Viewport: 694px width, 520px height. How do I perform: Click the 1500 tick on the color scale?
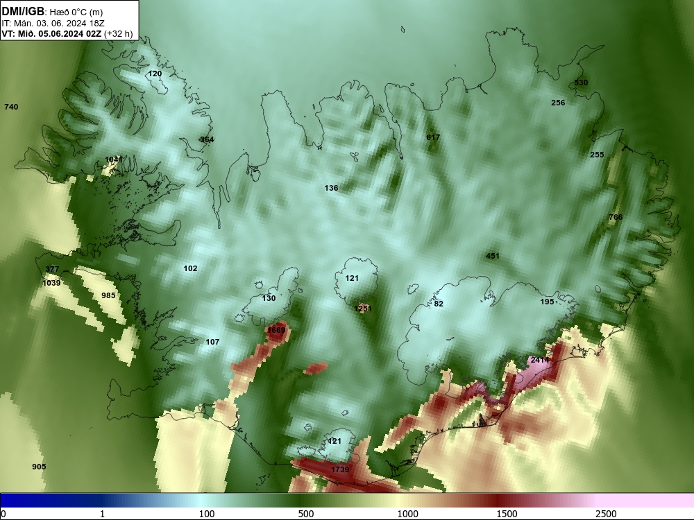[x=507, y=514]
